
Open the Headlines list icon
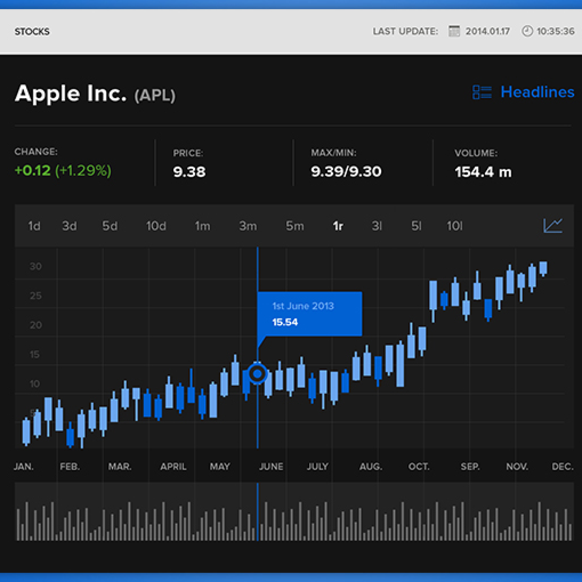tap(482, 92)
